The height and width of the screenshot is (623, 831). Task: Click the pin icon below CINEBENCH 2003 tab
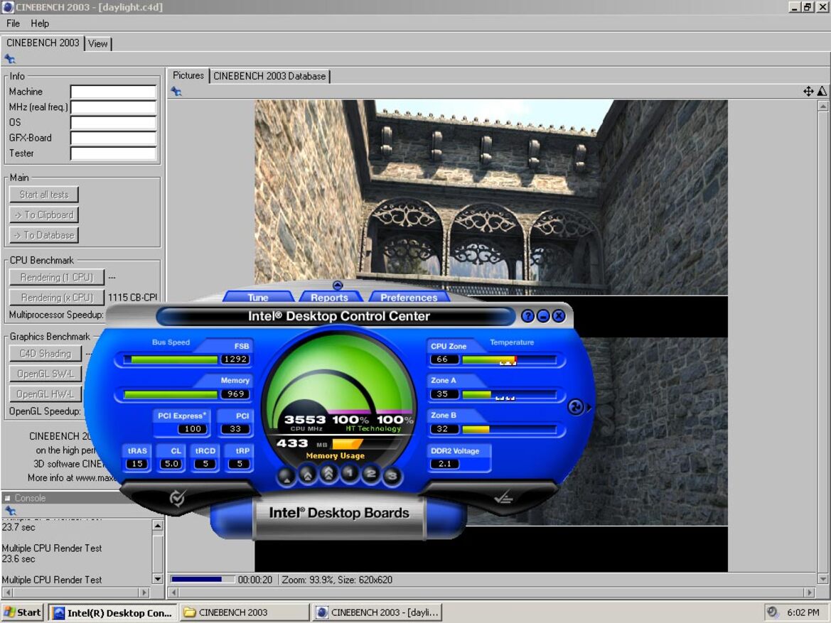click(9, 59)
